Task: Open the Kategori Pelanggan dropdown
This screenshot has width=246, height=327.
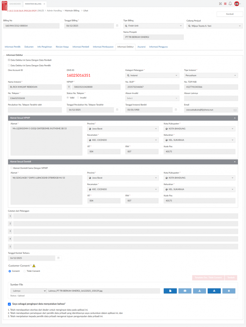Action: [152, 75]
